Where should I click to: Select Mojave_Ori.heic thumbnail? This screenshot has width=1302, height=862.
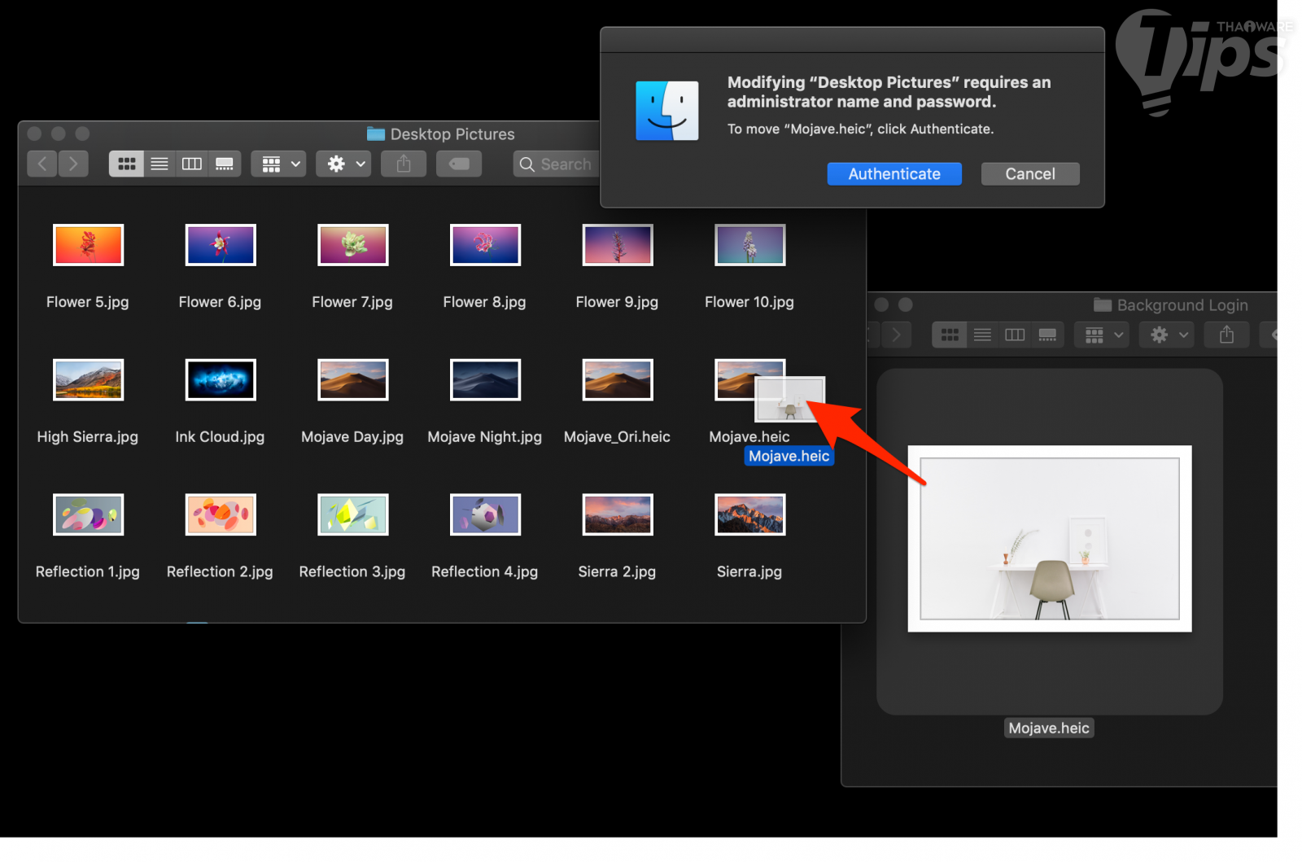click(618, 379)
